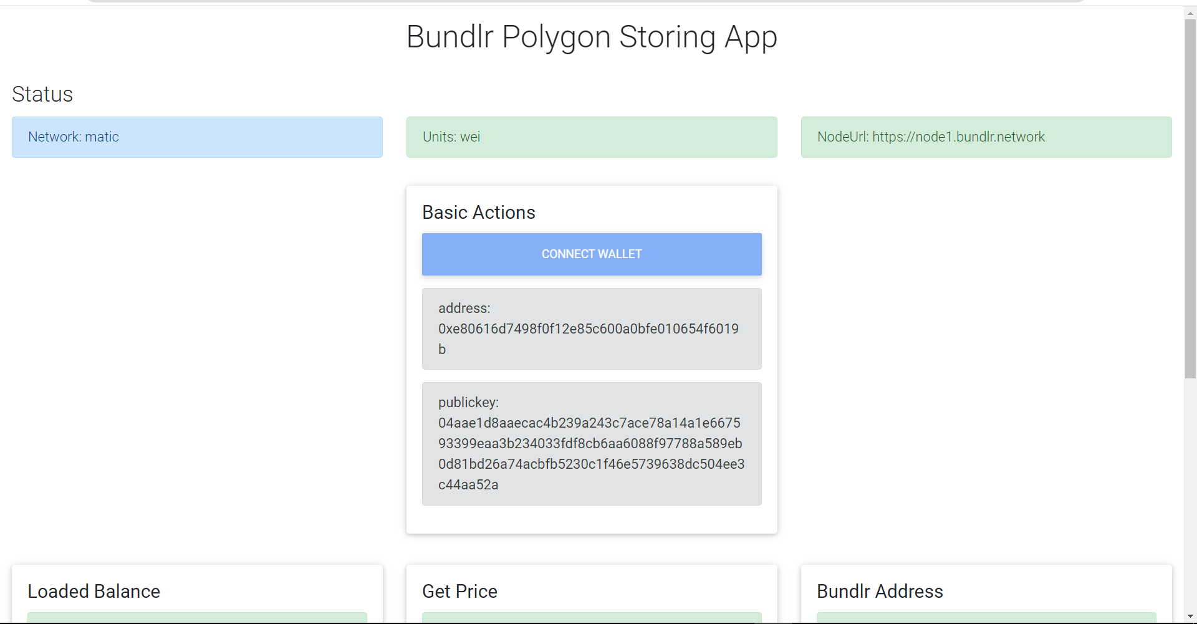Select the Network: matic status box

point(197,137)
